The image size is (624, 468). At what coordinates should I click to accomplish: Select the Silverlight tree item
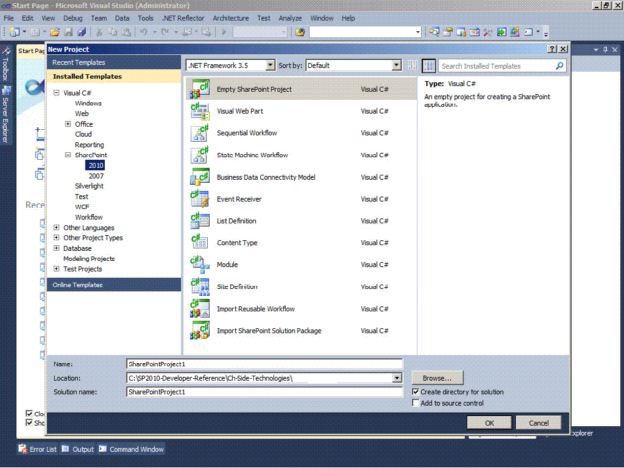[89, 186]
